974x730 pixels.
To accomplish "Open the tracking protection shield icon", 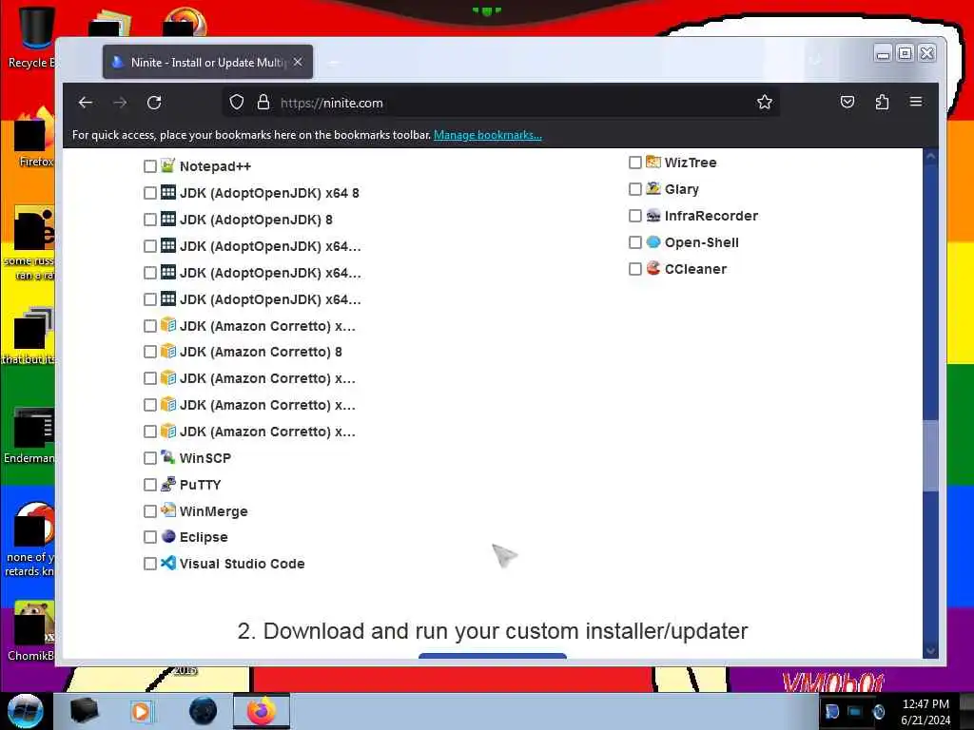I will click(x=237, y=103).
